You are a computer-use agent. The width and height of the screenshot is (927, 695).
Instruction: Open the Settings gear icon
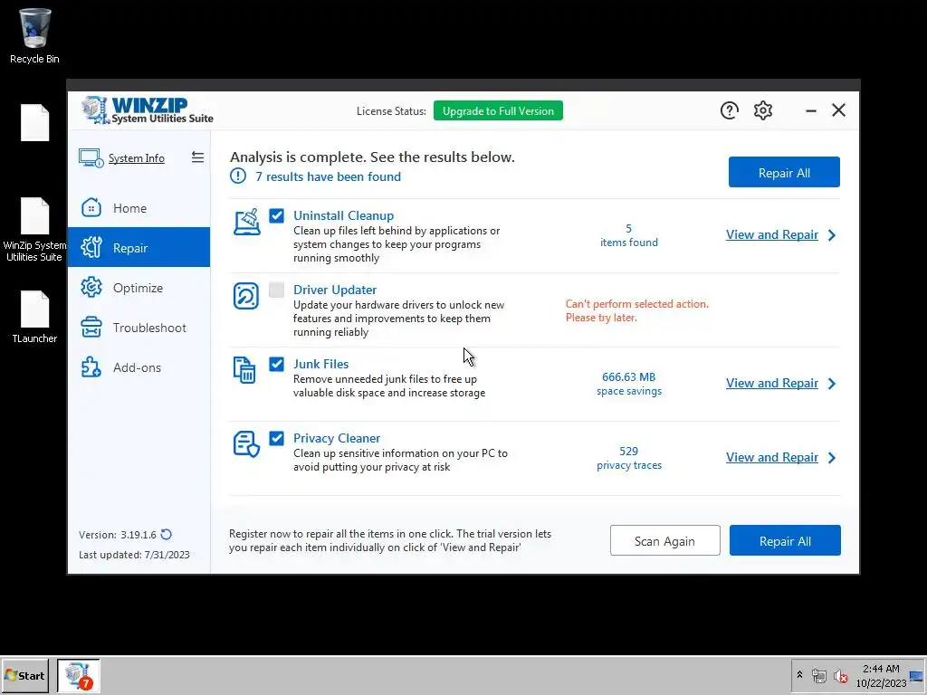pos(762,110)
